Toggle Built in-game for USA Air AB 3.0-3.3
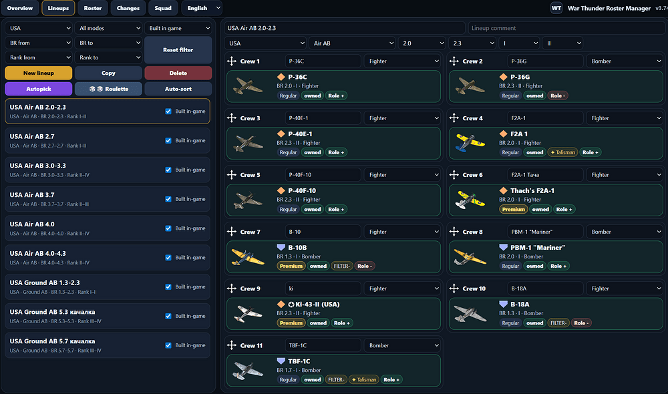Screen dimensions: 668x394 168,170
